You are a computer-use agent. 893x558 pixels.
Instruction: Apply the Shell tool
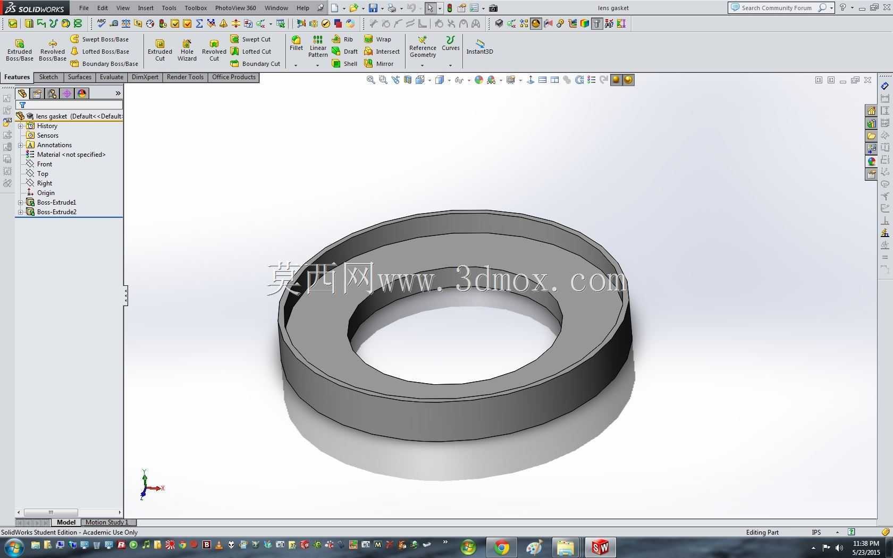point(344,64)
